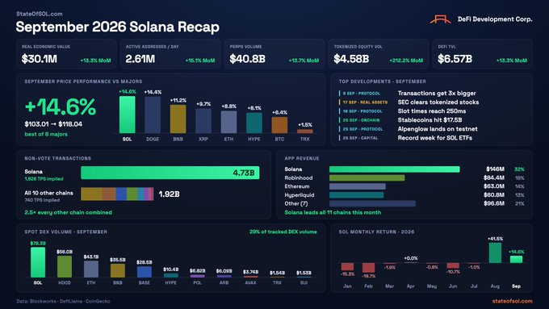Click the 2.5× every other chain combined note
Viewport: 549px width, 309px height.
pyautogui.click(x=69, y=212)
